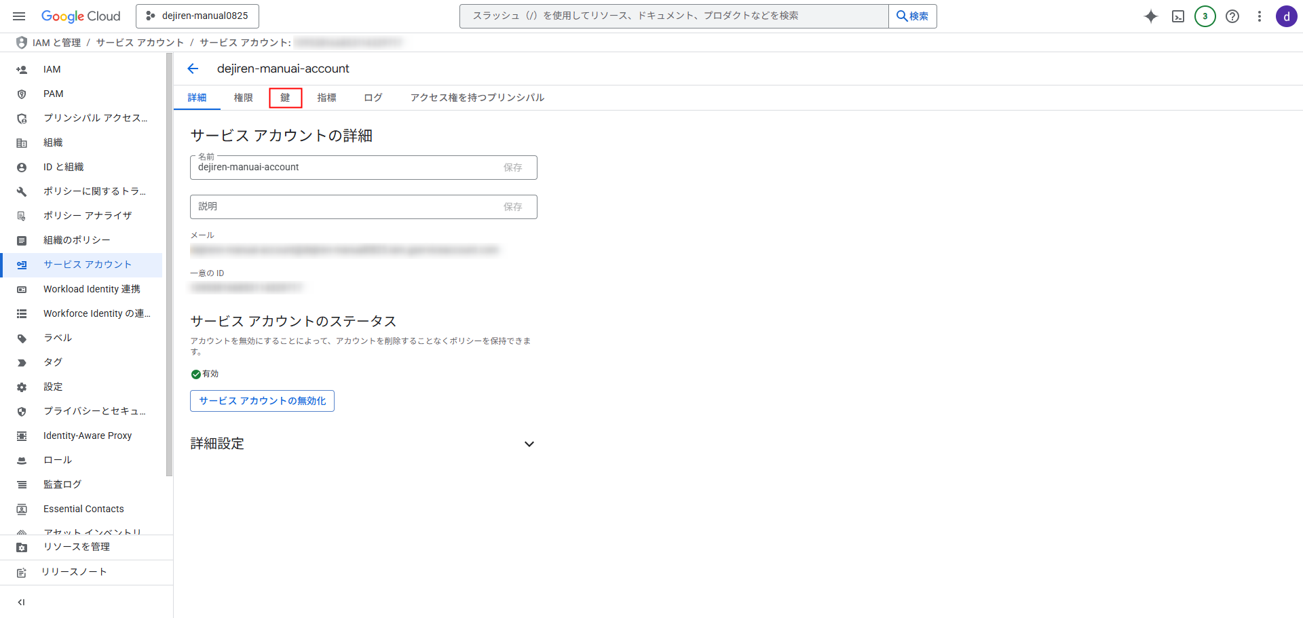Activate Cloud Shell terminal icon
Viewport: 1303px width, 618px height.
point(1178,16)
